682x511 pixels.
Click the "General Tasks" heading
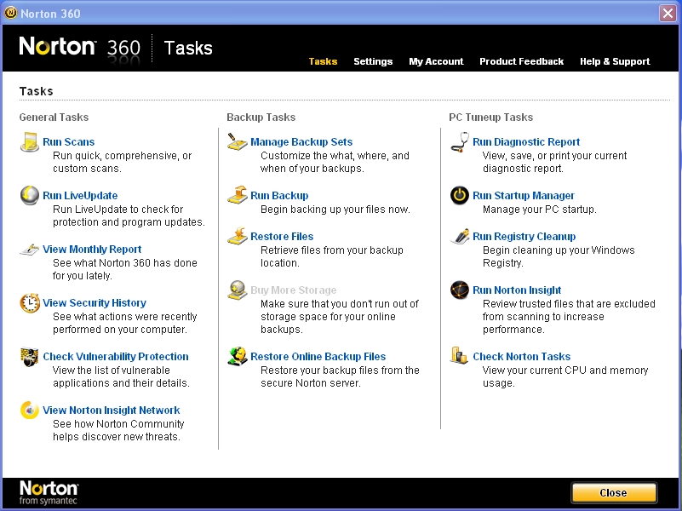[x=54, y=117]
